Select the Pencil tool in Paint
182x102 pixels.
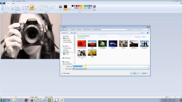point(23,7)
